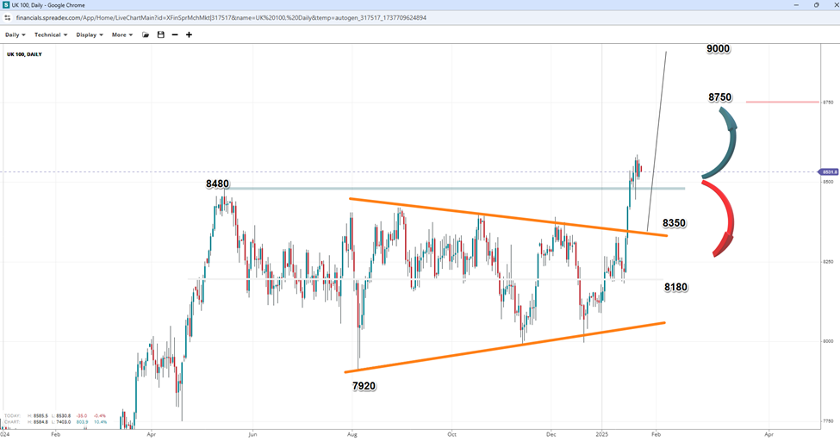Click the 9000 target price label
The image size is (840, 442).
(718, 49)
